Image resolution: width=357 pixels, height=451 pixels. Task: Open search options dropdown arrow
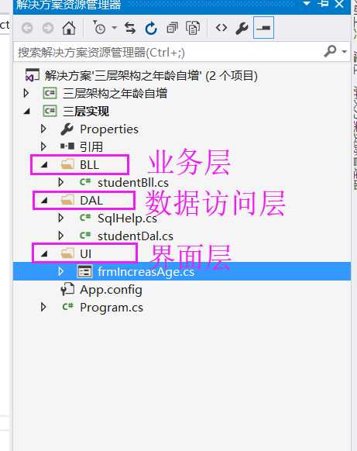click(345, 52)
